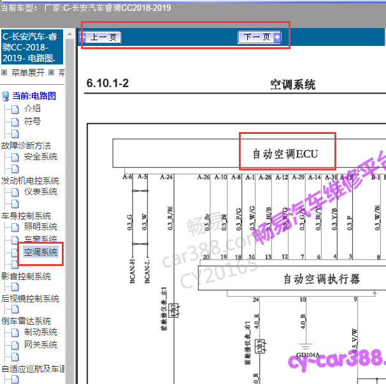Screen dimensions: 386x384
Task: Open 当前:电路图 root node
Action: (x=34, y=96)
